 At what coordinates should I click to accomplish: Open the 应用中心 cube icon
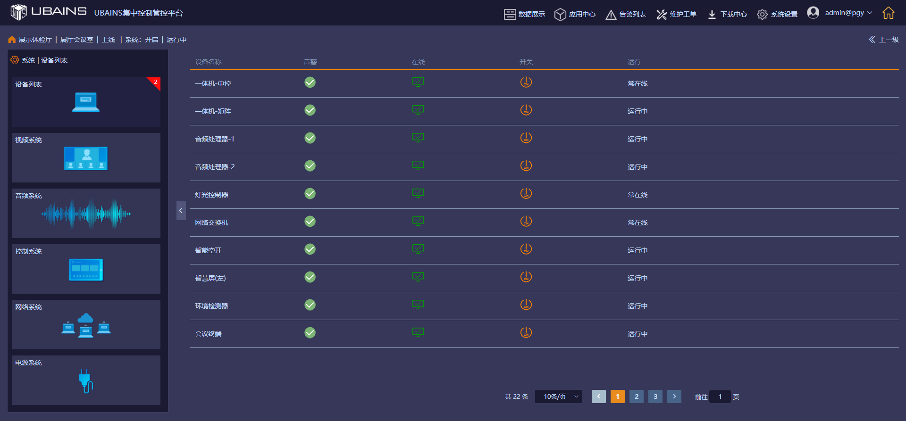click(560, 14)
